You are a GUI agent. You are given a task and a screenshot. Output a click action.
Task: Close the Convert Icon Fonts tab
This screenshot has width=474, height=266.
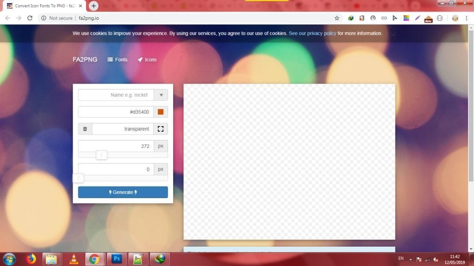coord(81,6)
